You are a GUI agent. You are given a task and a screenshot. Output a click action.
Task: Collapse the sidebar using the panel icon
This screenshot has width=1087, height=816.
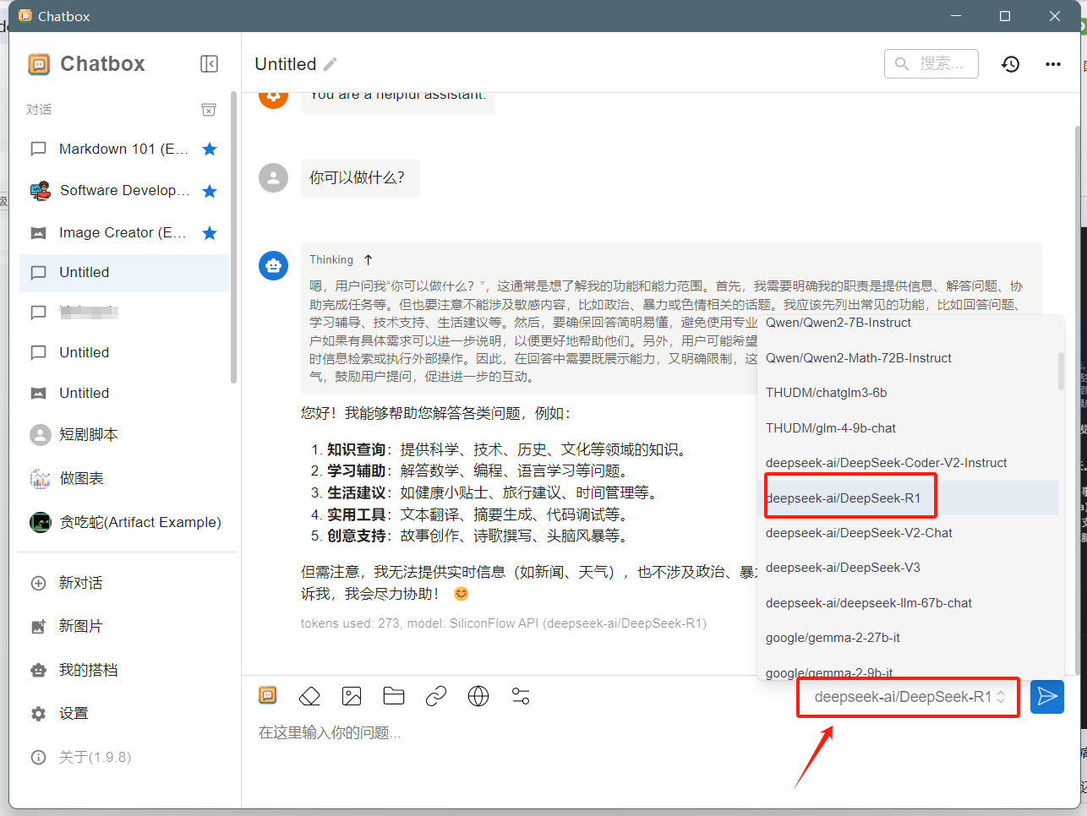(x=209, y=64)
